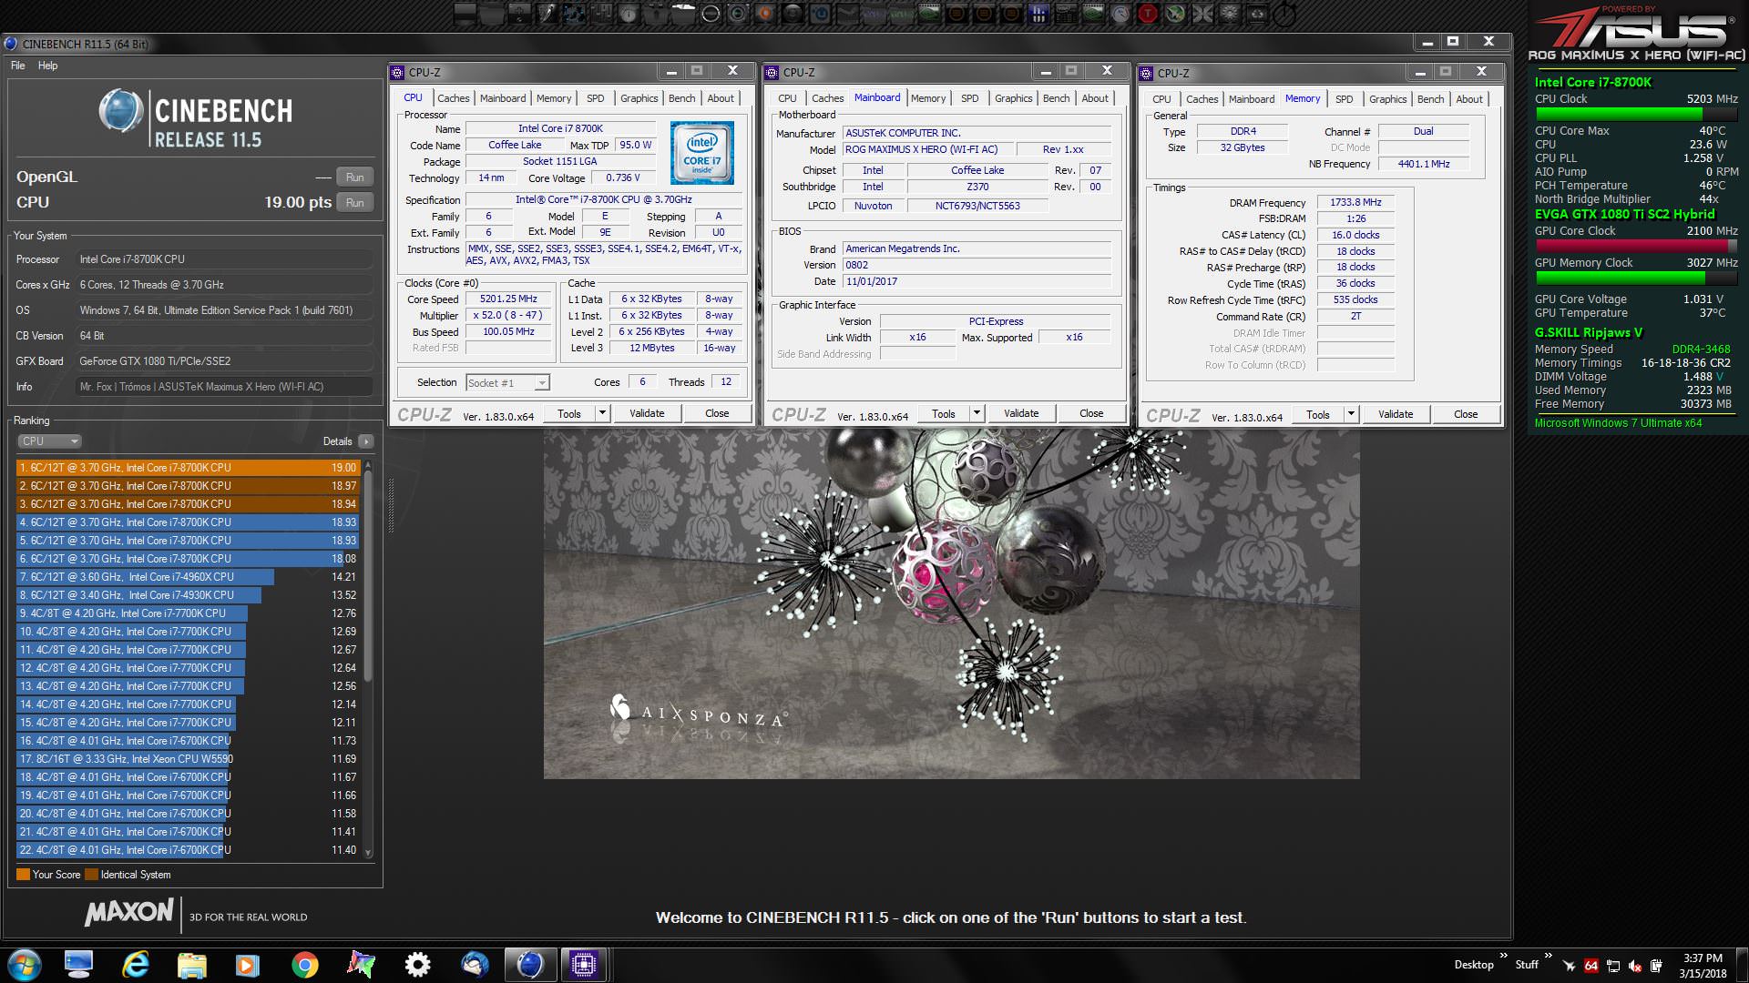The height and width of the screenshot is (983, 1749).
Task: Open the Help menu in Cinebench
Action: click(x=47, y=66)
